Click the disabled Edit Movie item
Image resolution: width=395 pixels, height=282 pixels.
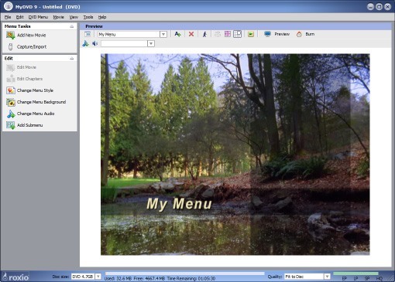26,67
